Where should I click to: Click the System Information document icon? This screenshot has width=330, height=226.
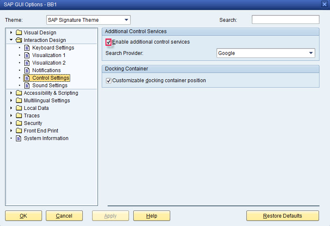pyautogui.click(x=19, y=138)
